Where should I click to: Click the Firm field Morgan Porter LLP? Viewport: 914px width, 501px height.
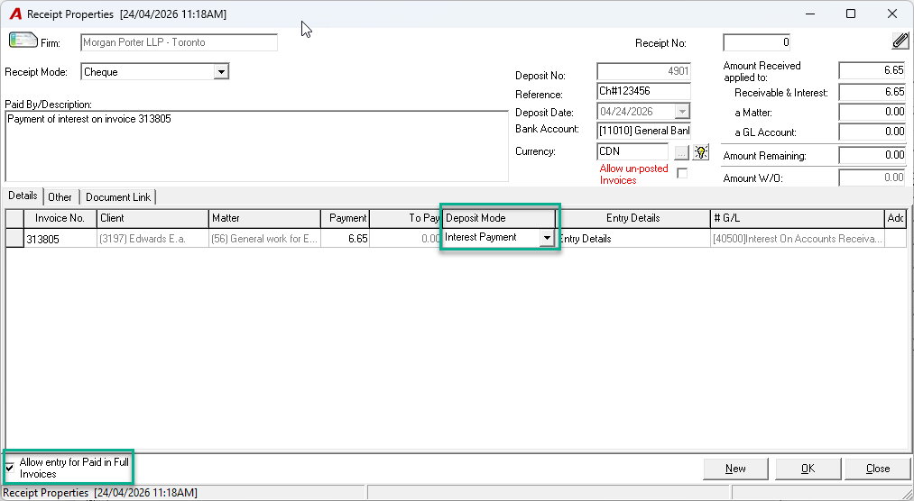pyautogui.click(x=179, y=42)
